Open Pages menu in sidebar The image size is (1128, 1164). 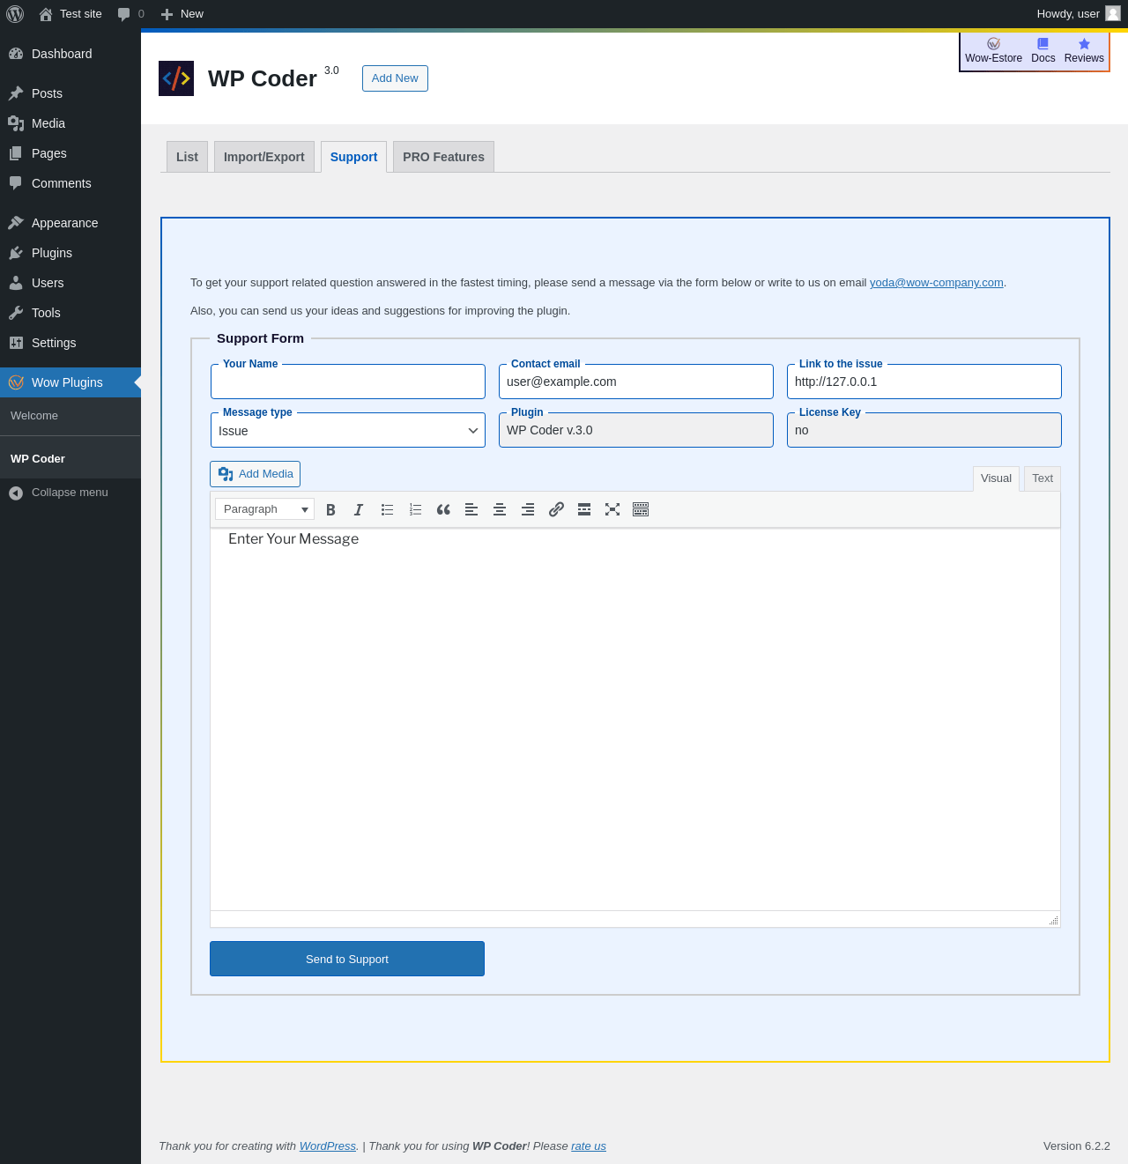[x=70, y=153]
